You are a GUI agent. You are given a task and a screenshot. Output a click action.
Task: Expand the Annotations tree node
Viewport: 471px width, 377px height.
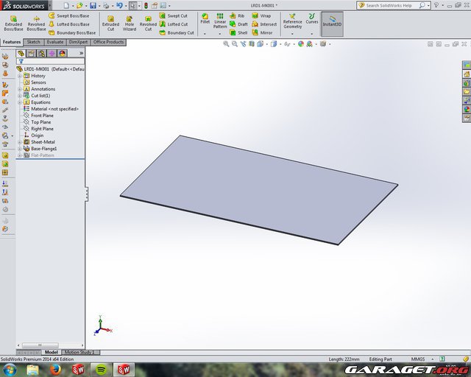(20, 89)
